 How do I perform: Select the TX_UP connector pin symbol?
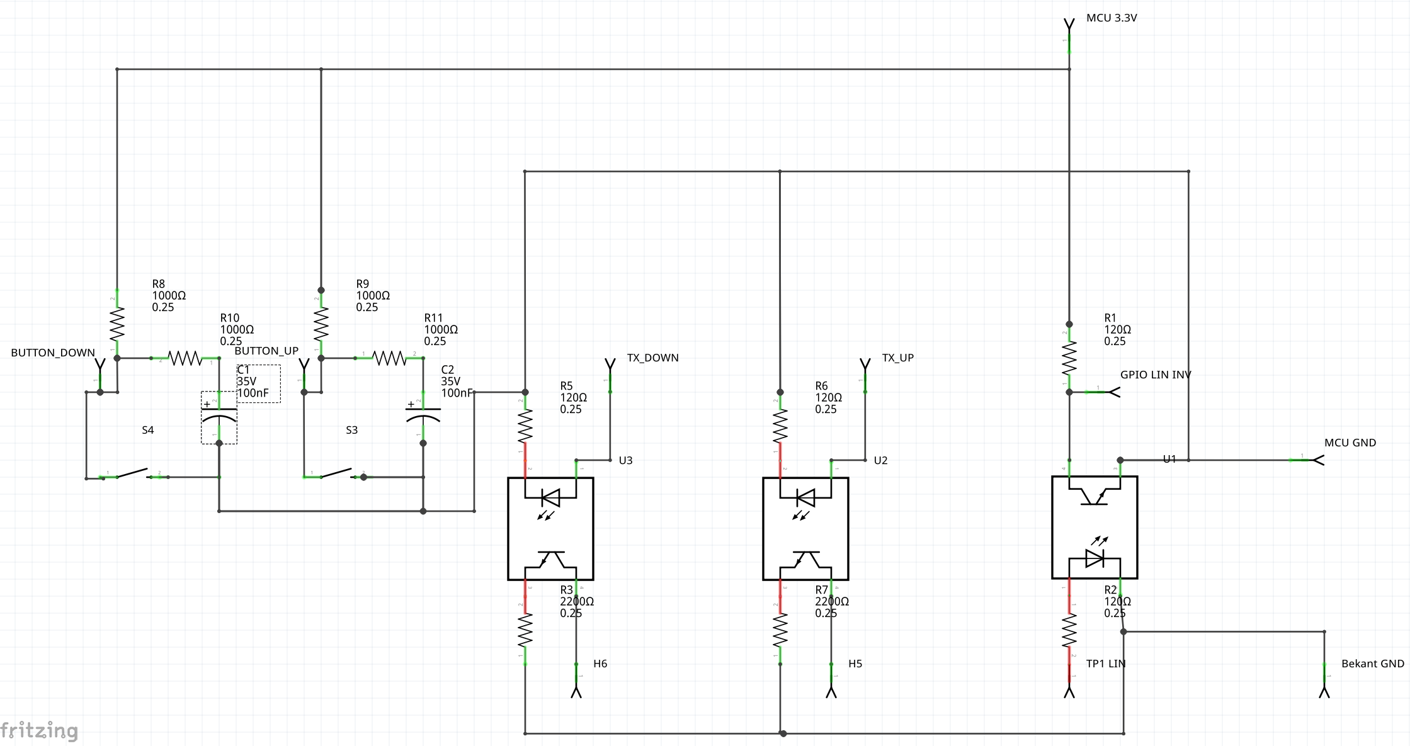click(x=865, y=375)
